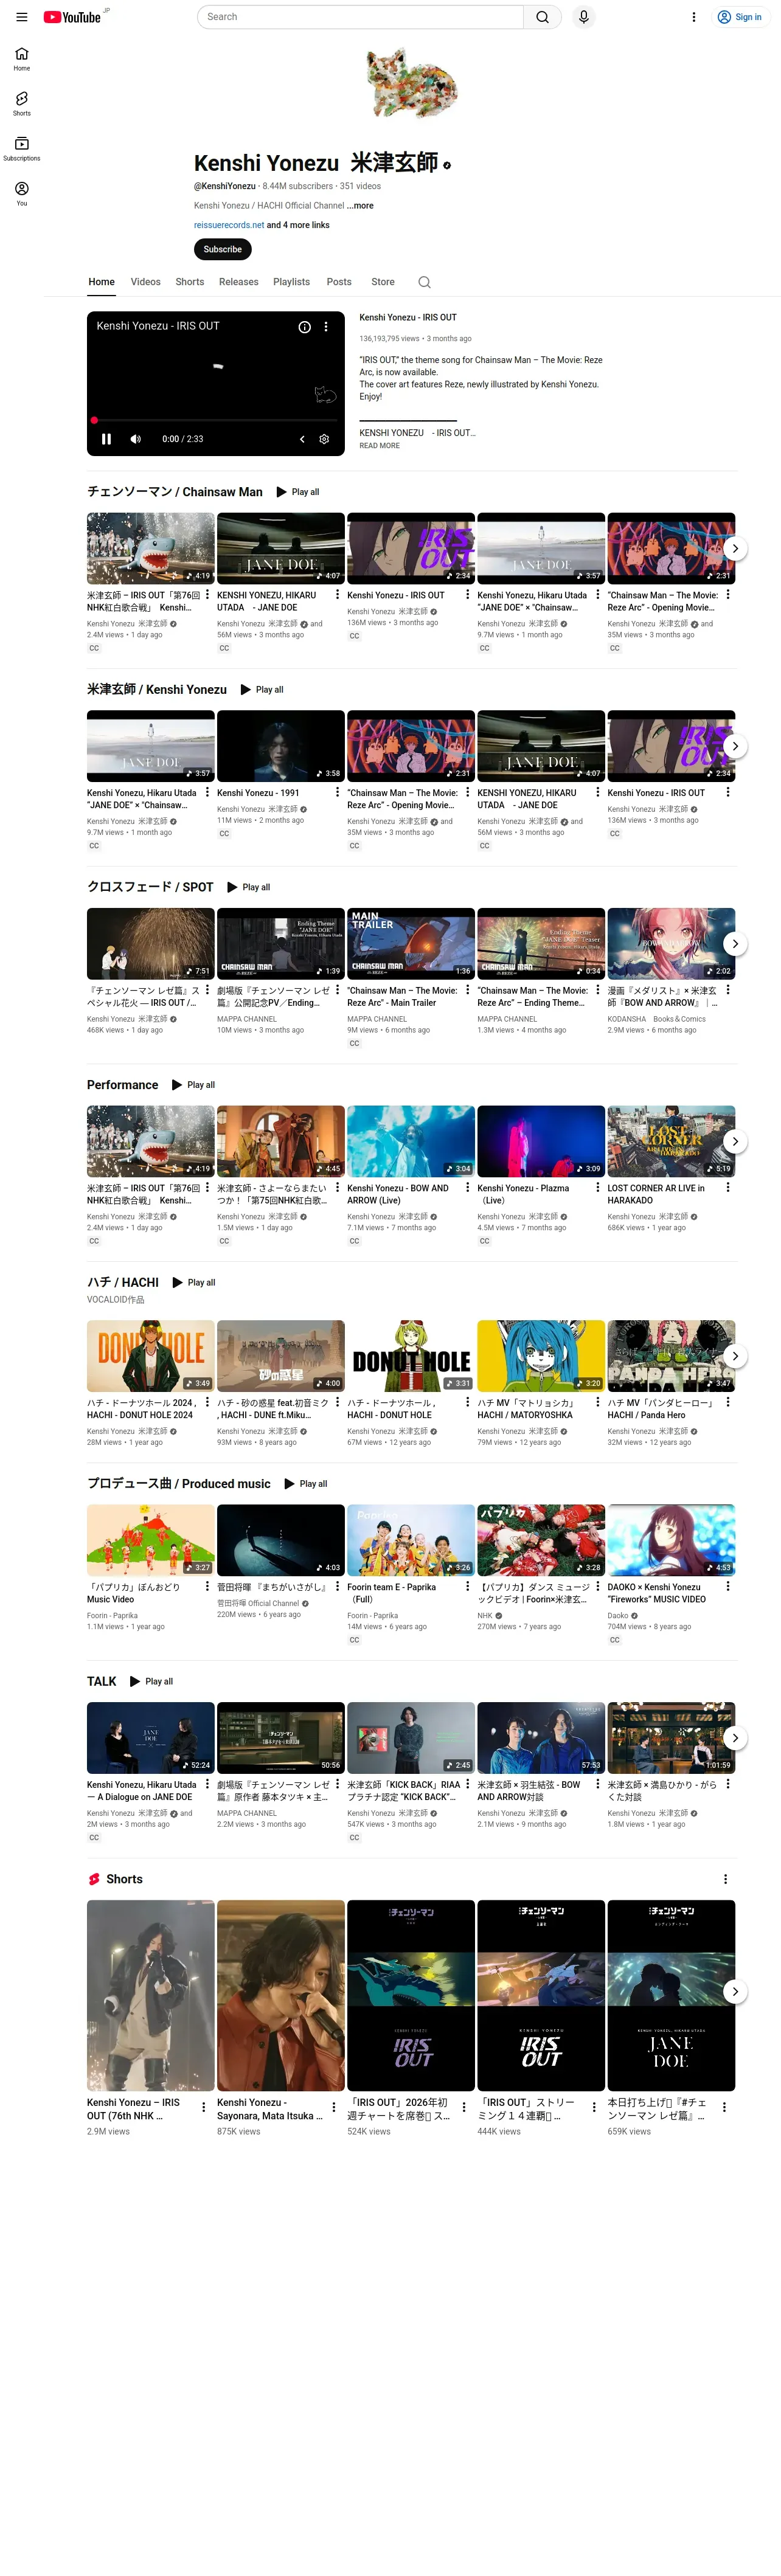
Task: Open featured player more options menu
Action: [x=326, y=327]
